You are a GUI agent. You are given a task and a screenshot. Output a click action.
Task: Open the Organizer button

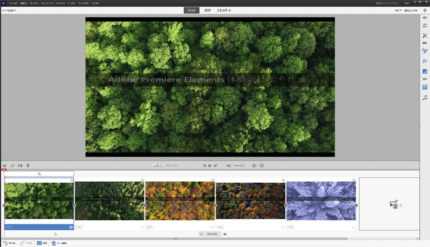tap(42, 243)
